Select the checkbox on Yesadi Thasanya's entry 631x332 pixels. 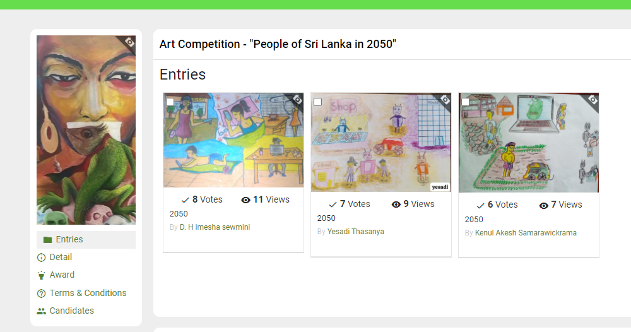pyautogui.click(x=317, y=102)
